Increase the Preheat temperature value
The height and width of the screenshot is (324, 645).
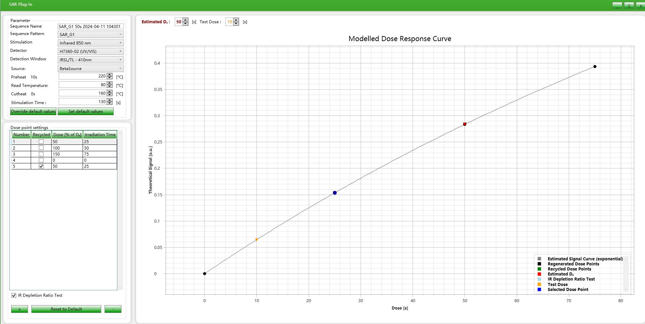pos(110,75)
